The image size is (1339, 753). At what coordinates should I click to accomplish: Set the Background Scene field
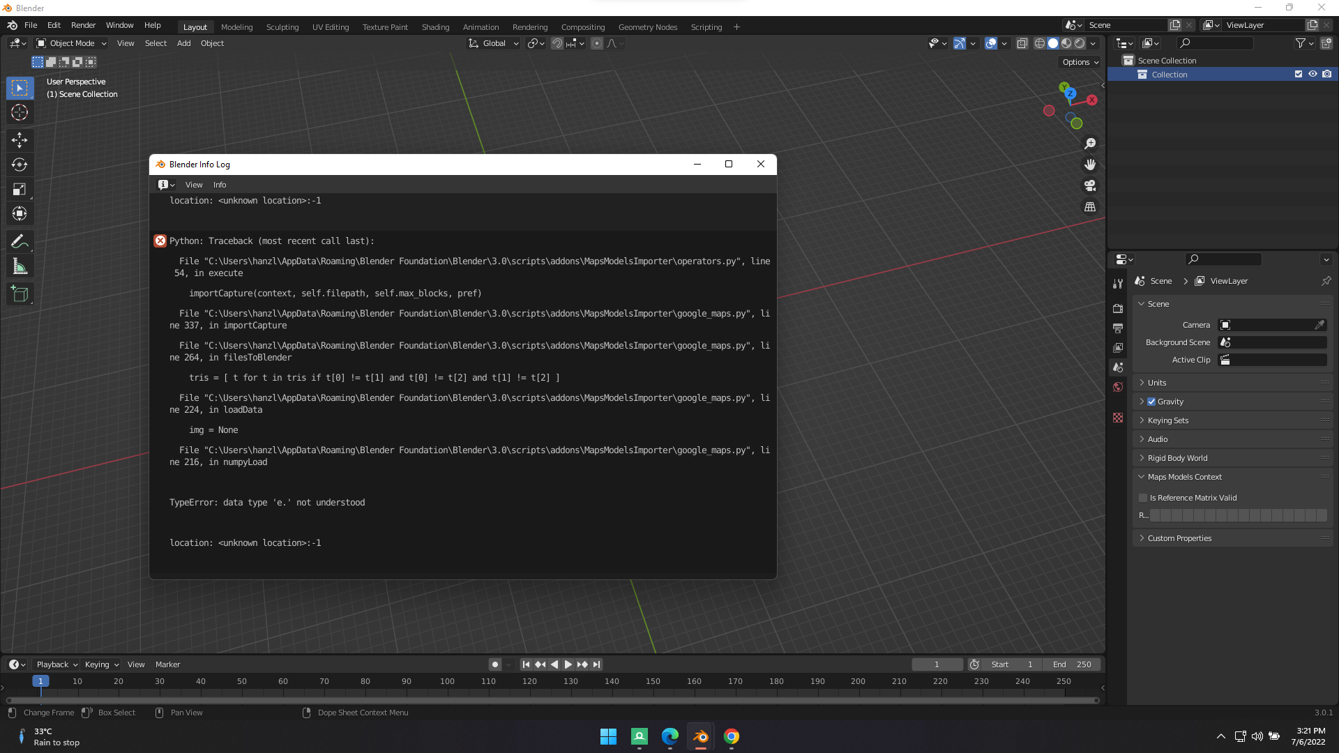coord(1272,342)
